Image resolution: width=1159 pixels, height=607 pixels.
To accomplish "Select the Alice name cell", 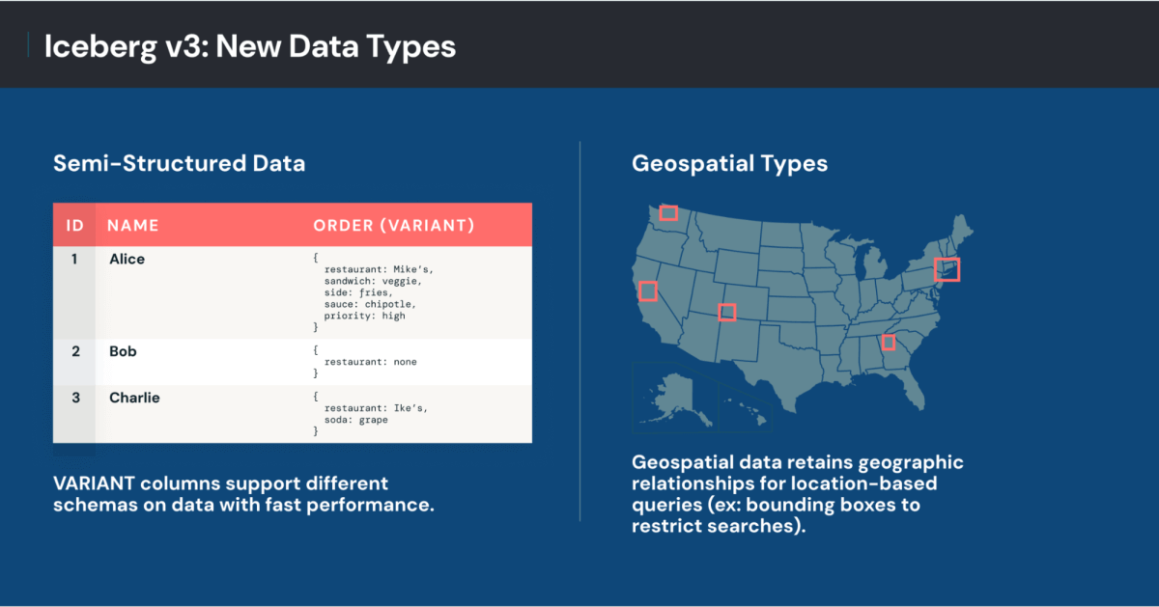I will pyautogui.click(x=127, y=260).
